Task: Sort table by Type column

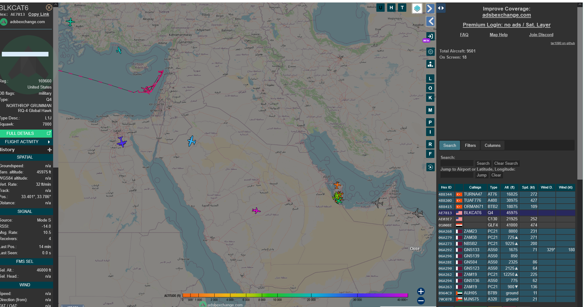Action: [493, 187]
